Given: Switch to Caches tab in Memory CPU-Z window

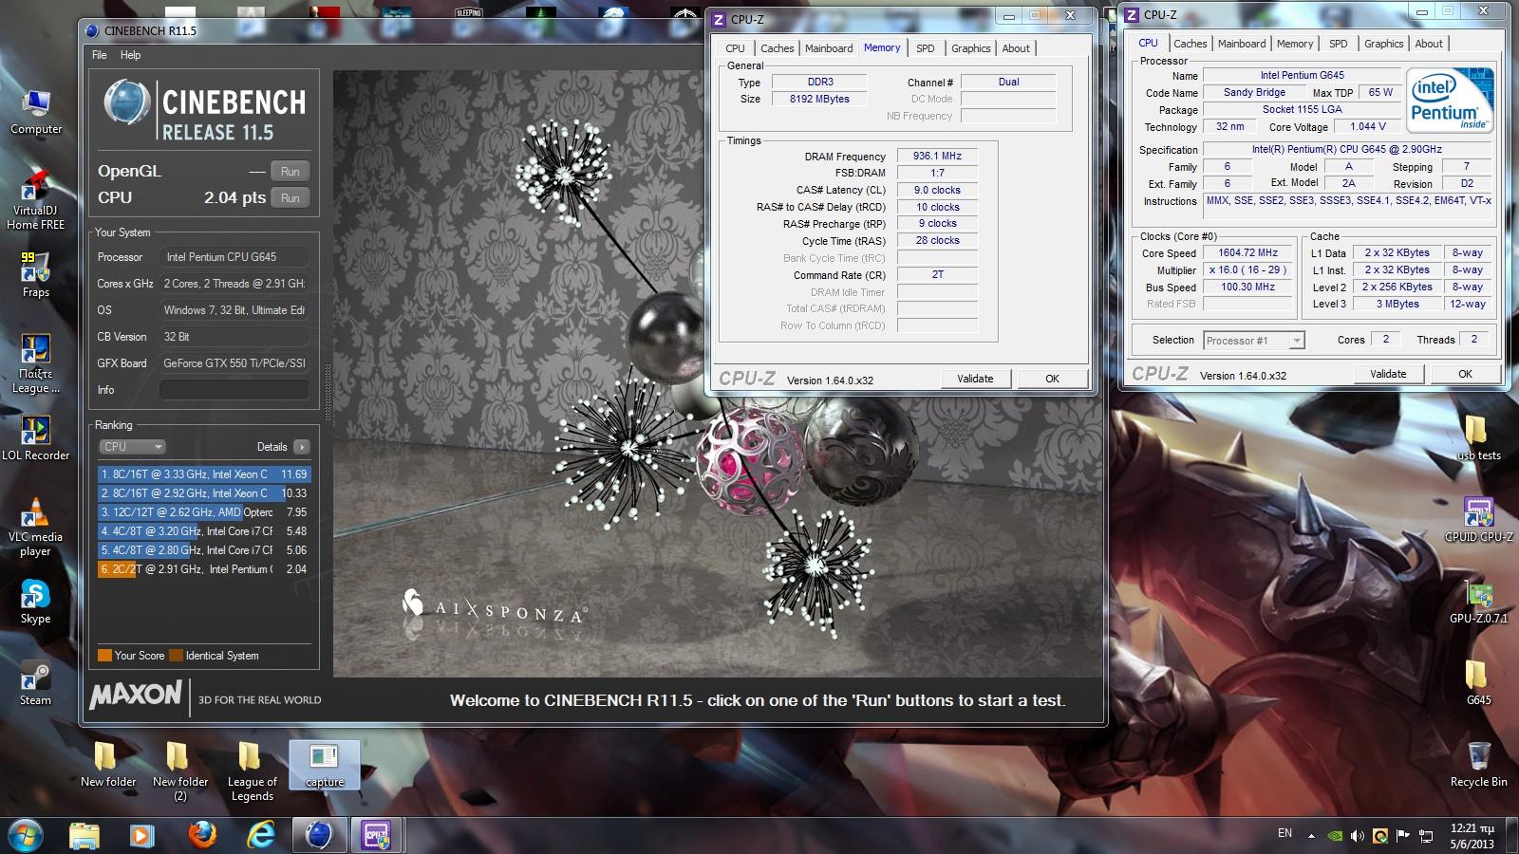Looking at the screenshot, I should [777, 48].
